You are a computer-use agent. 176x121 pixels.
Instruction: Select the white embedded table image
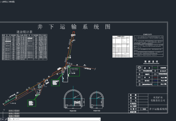123,47
